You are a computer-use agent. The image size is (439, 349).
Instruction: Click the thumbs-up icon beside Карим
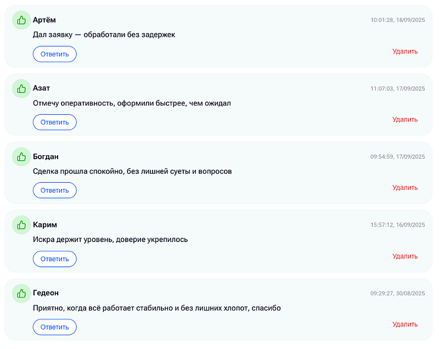[x=21, y=225]
